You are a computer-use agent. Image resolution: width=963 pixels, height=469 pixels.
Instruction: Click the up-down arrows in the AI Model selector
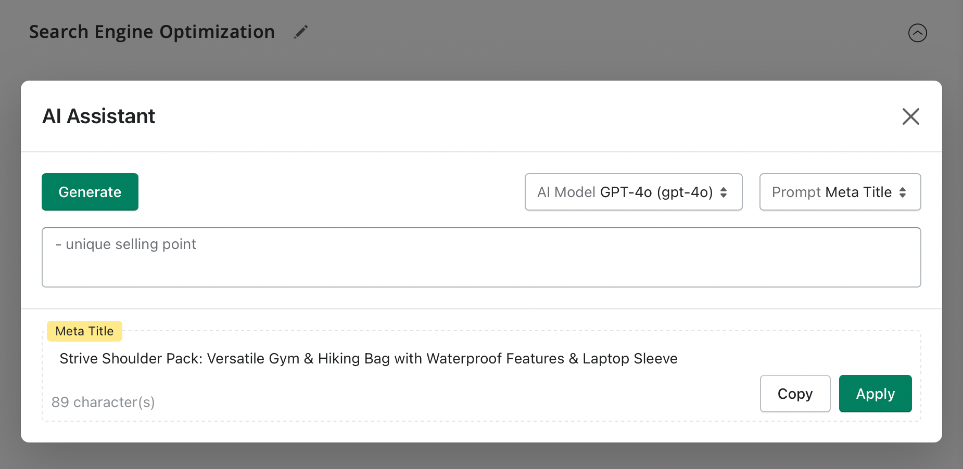[724, 192]
